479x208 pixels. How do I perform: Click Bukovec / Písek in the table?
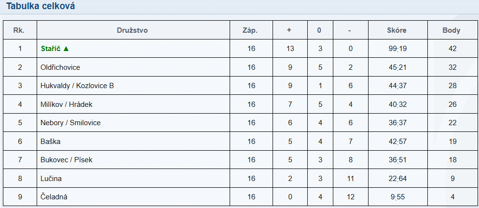[66, 160]
